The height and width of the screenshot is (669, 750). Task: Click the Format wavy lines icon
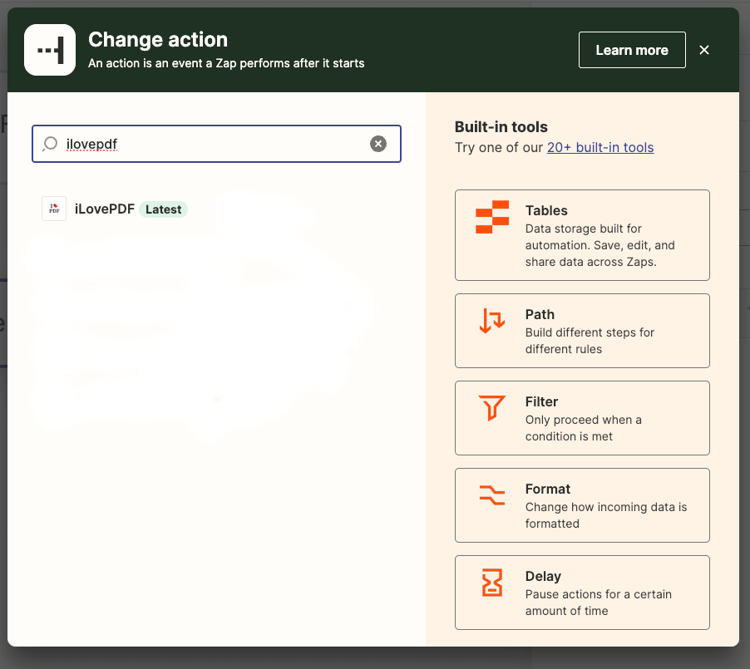[x=491, y=495]
